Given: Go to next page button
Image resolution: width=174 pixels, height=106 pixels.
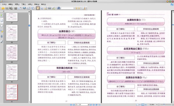Looking at the screenshot, I should click(x=91, y=105).
